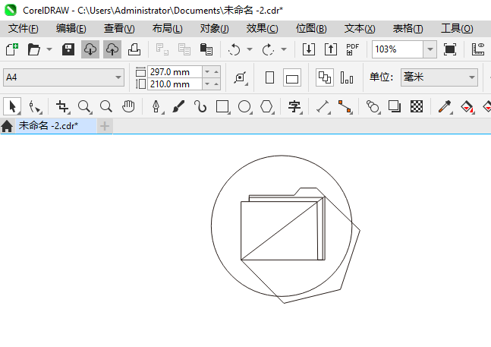Select the Blend effects tool
The width and height of the screenshot is (491, 347).
pos(373,107)
